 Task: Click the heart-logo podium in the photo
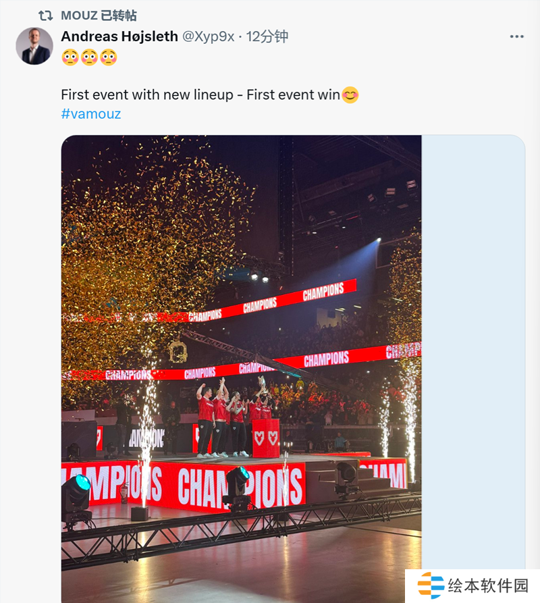click(265, 438)
